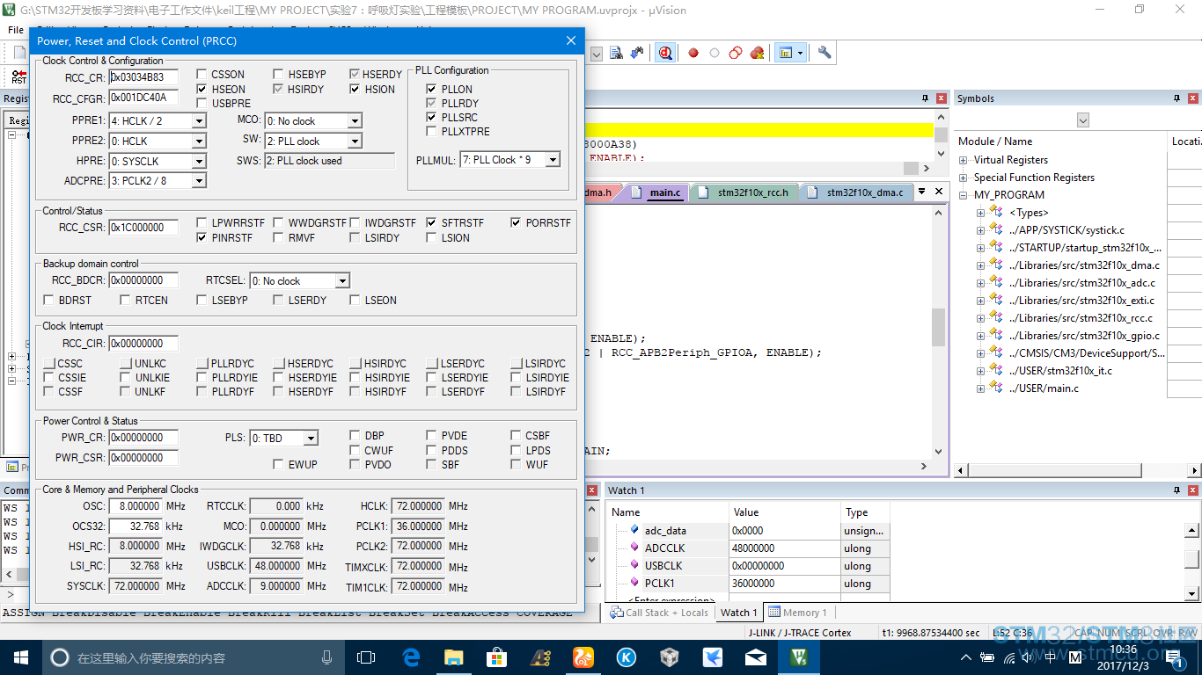The image size is (1202, 675).
Task: Toggle the SFTRSTF checkbox
Action: 431,223
